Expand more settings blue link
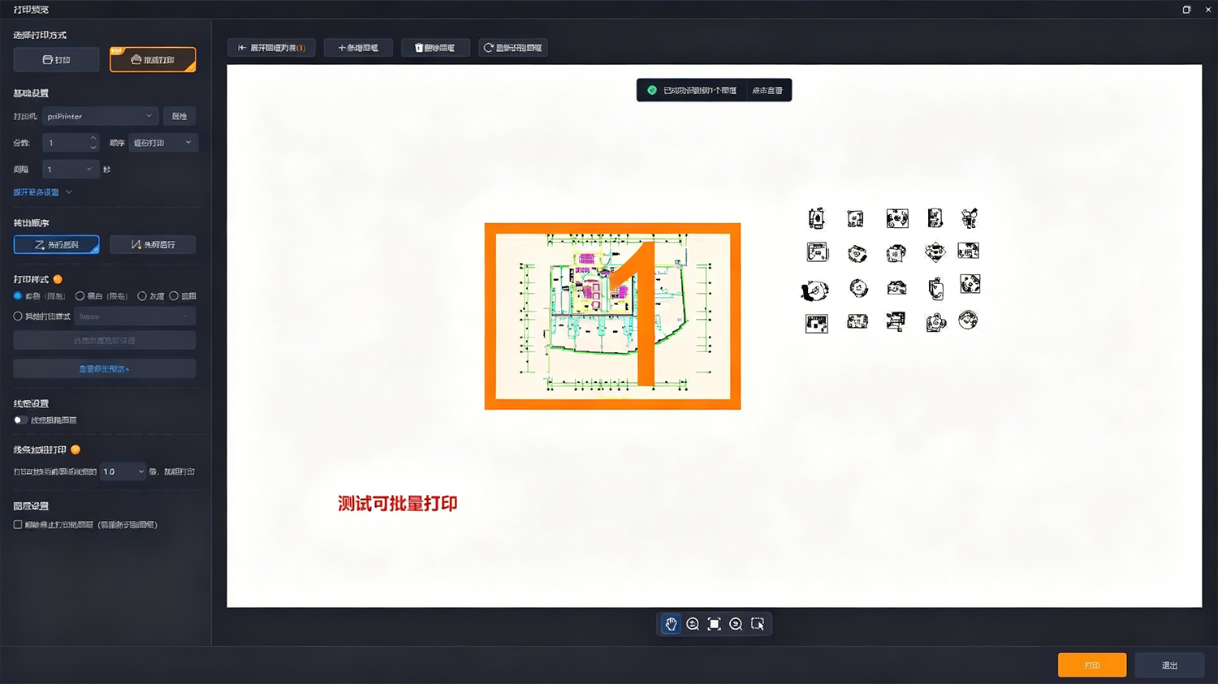The image size is (1218, 684). (x=42, y=192)
